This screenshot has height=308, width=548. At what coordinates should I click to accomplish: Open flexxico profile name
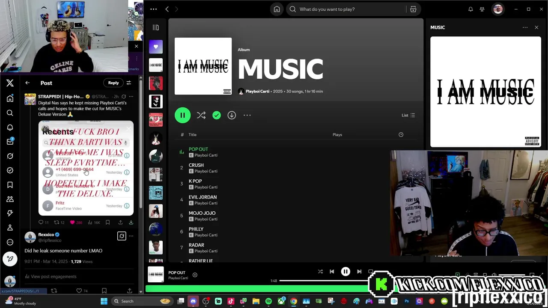click(46, 234)
